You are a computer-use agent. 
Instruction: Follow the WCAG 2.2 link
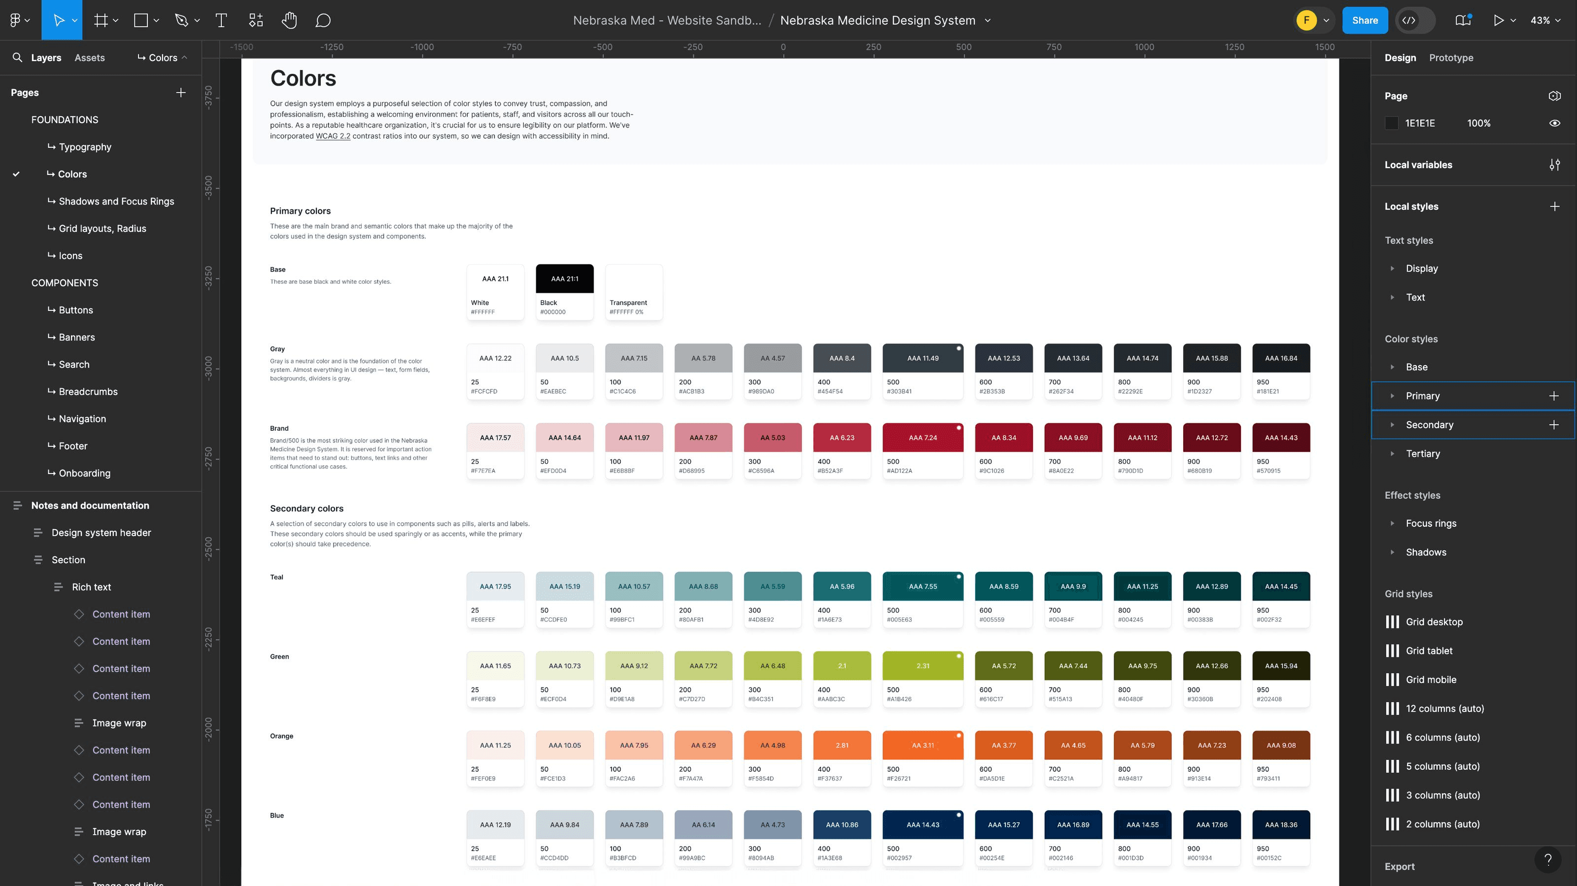pyautogui.click(x=333, y=136)
